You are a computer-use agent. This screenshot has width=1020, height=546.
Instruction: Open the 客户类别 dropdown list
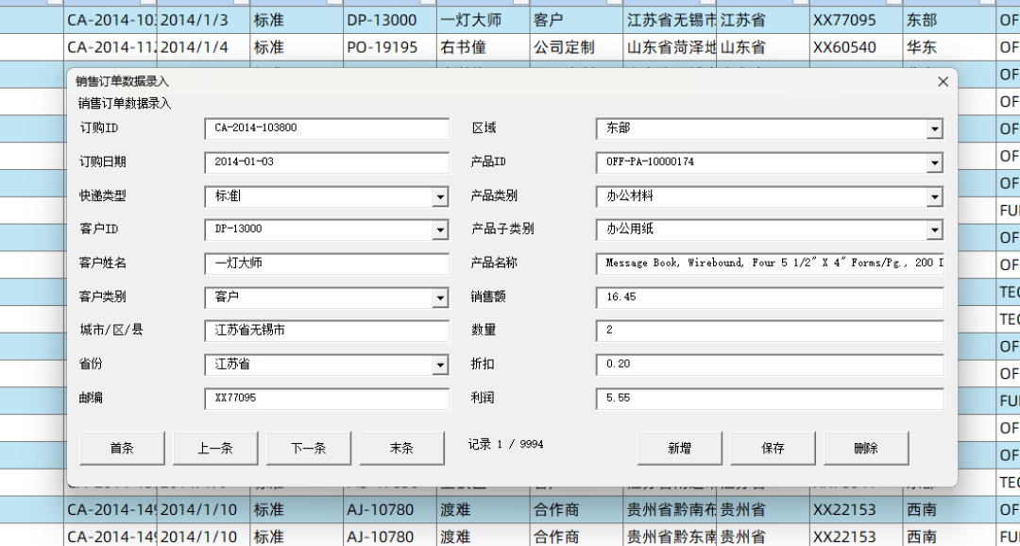[x=440, y=299]
